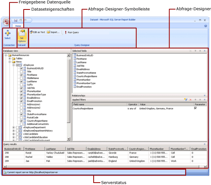This screenshot has height=185, width=211.
Task: Expand the vEmployeeDepartment view node
Action: (x=13, y=127)
